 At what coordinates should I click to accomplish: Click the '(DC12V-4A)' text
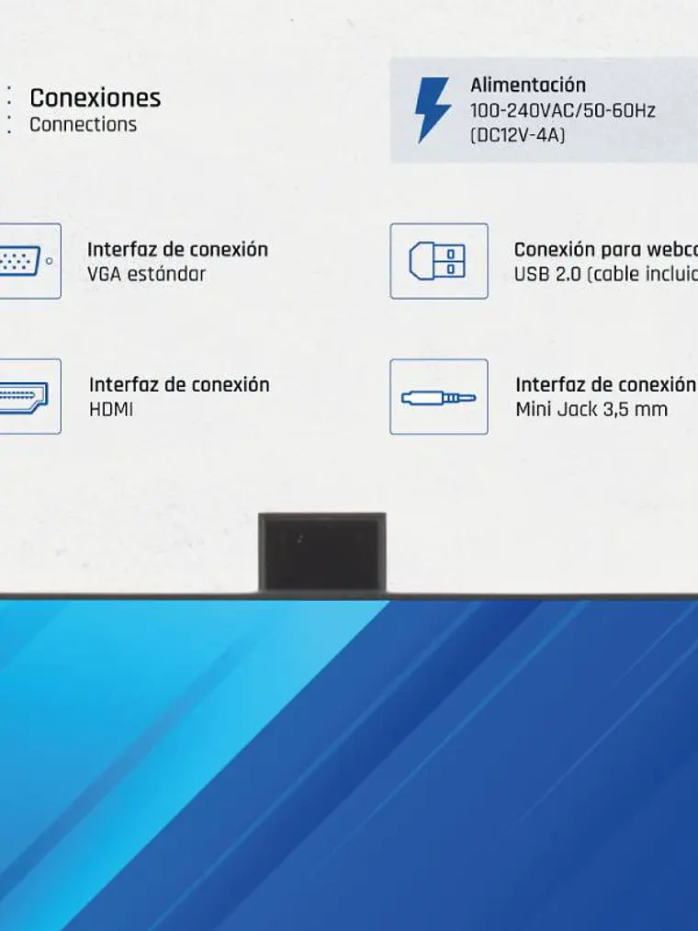[517, 135]
